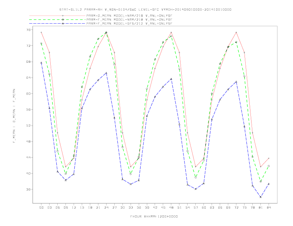Select the PARM=F_MEAN MODEL=GFS/212 legend entry
The height and width of the screenshot is (226, 293).
(129, 24)
